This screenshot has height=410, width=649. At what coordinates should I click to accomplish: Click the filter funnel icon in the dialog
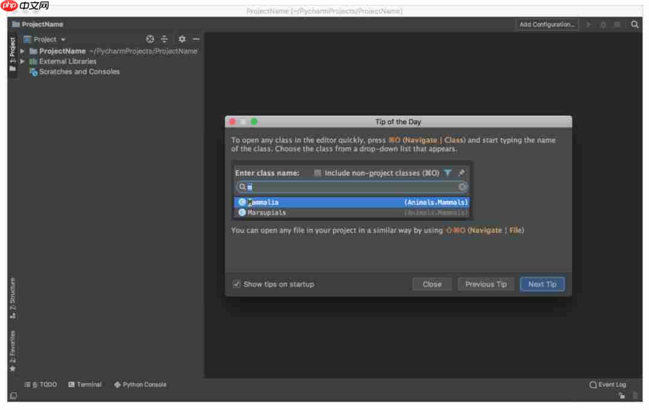(x=448, y=172)
